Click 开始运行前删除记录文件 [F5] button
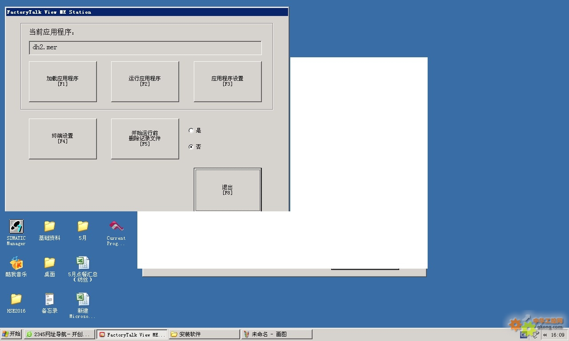Image resolution: width=569 pixels, height=341 pixels. [145, 139]
